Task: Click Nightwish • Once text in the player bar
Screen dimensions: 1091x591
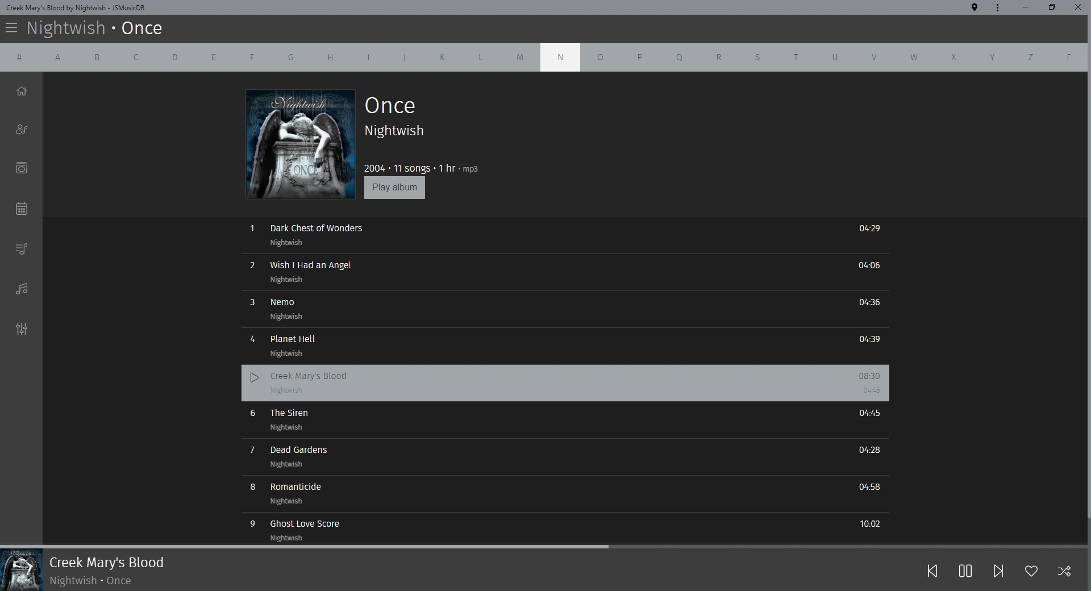Action: [90, 581]
